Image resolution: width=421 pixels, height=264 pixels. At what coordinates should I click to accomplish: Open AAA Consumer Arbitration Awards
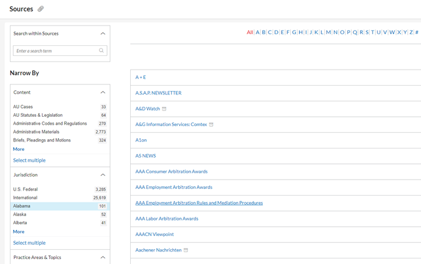point(171,171)
